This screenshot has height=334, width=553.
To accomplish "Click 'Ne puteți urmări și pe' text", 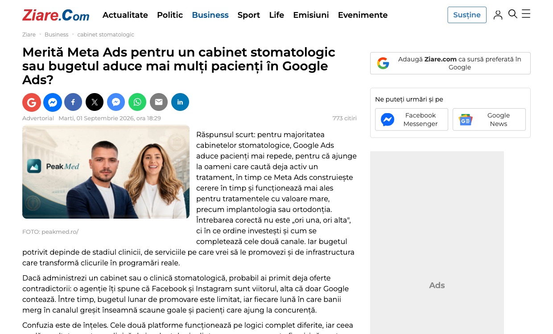I will point(409,99).
